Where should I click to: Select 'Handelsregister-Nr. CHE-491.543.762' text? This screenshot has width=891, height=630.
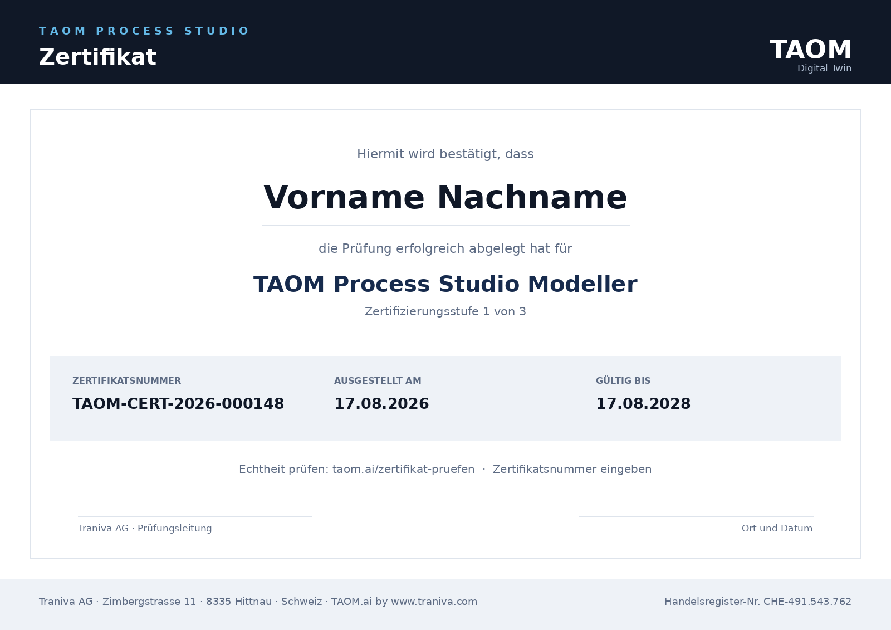[758, 602]
